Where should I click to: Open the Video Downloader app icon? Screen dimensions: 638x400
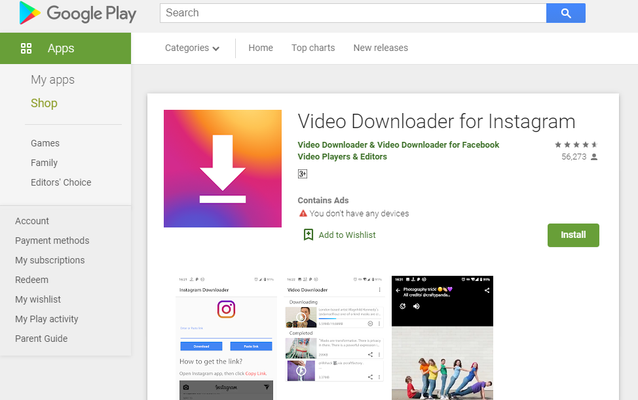pos(223,169)
